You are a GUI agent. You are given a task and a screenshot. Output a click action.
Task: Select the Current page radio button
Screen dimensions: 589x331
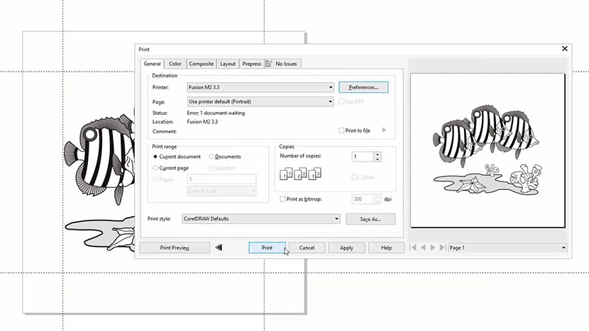coord(156,168)
